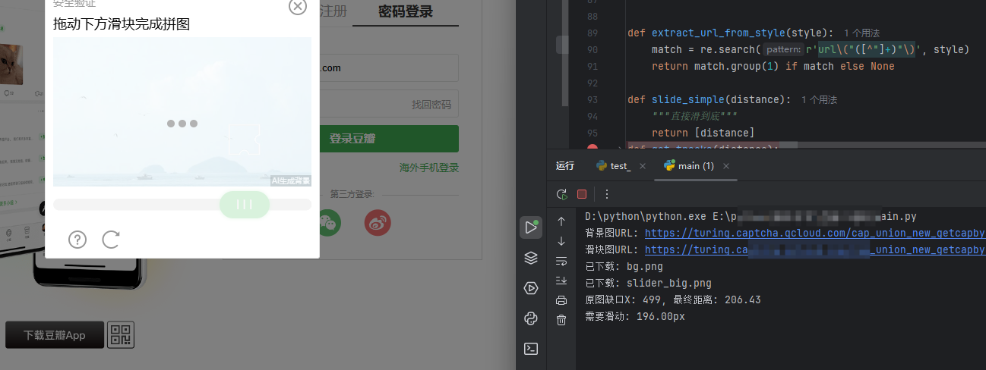This screenshot has width=986, height=370.
Task: Click line number 93 in editor gutter
Action: 593,99
